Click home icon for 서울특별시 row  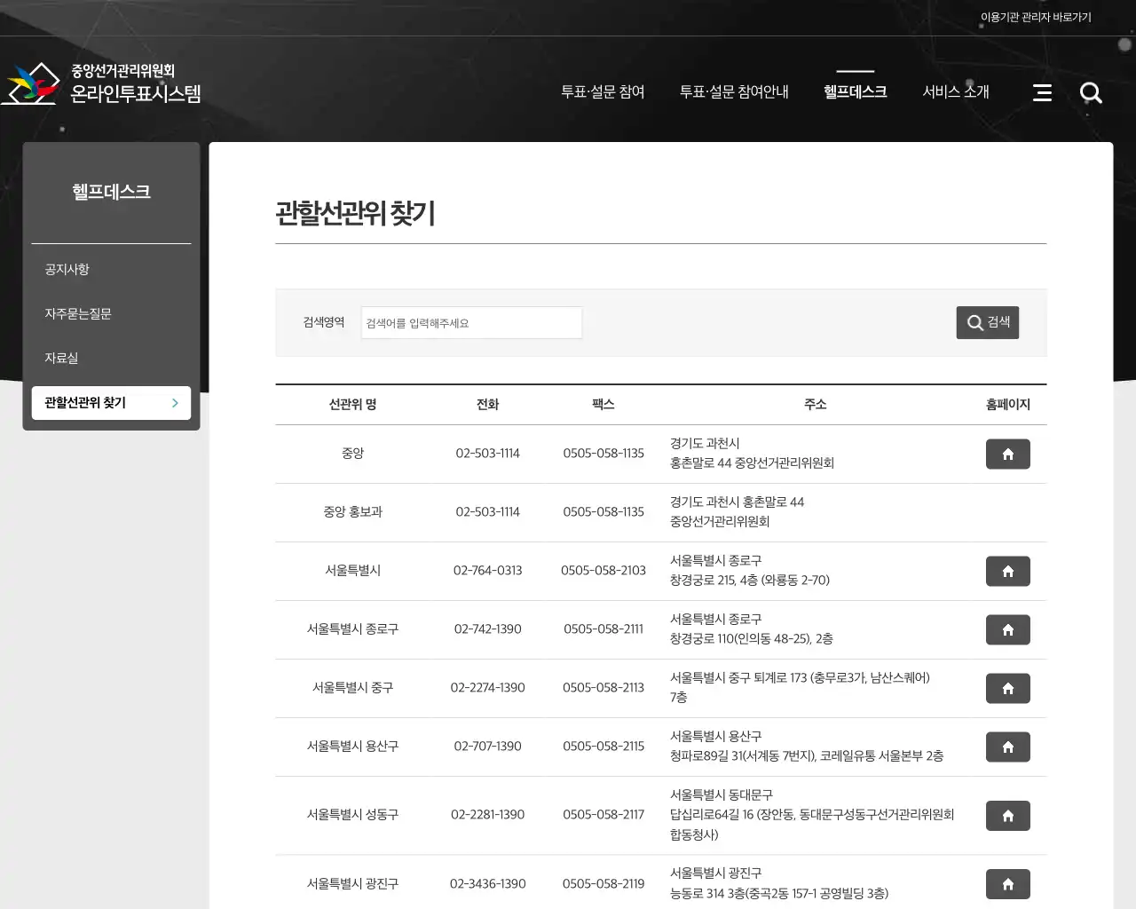pyautogui.click(x=1007, y=571)
